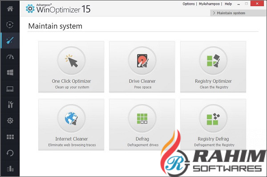Click the 'Eliminate web browsing traces' text
This screenshot has height=177, width=267.
pos(72,145)
